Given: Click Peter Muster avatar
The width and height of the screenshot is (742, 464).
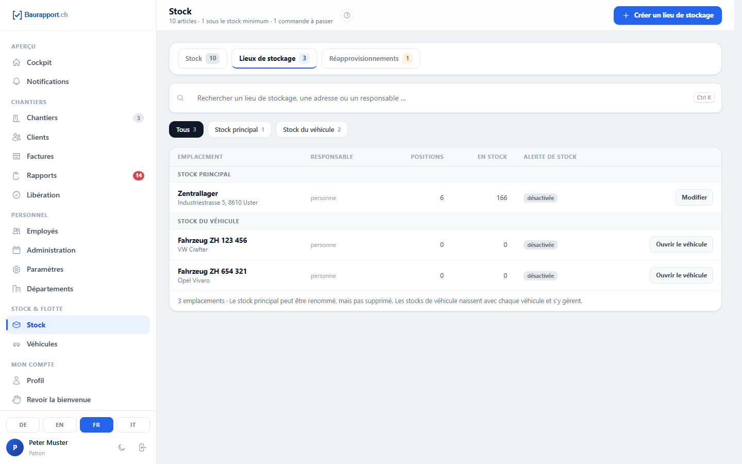Looking at the screenshot, I should (15, 448).
